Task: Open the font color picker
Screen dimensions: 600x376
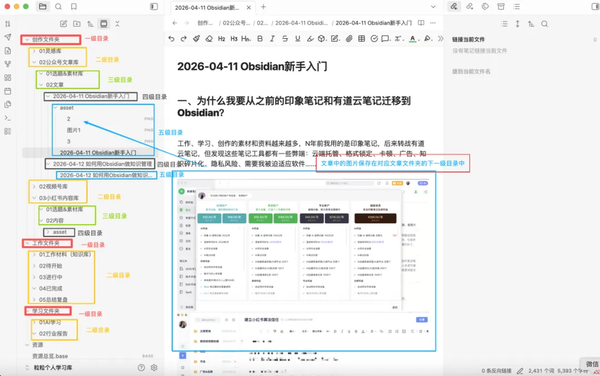Action: [413, 39]
